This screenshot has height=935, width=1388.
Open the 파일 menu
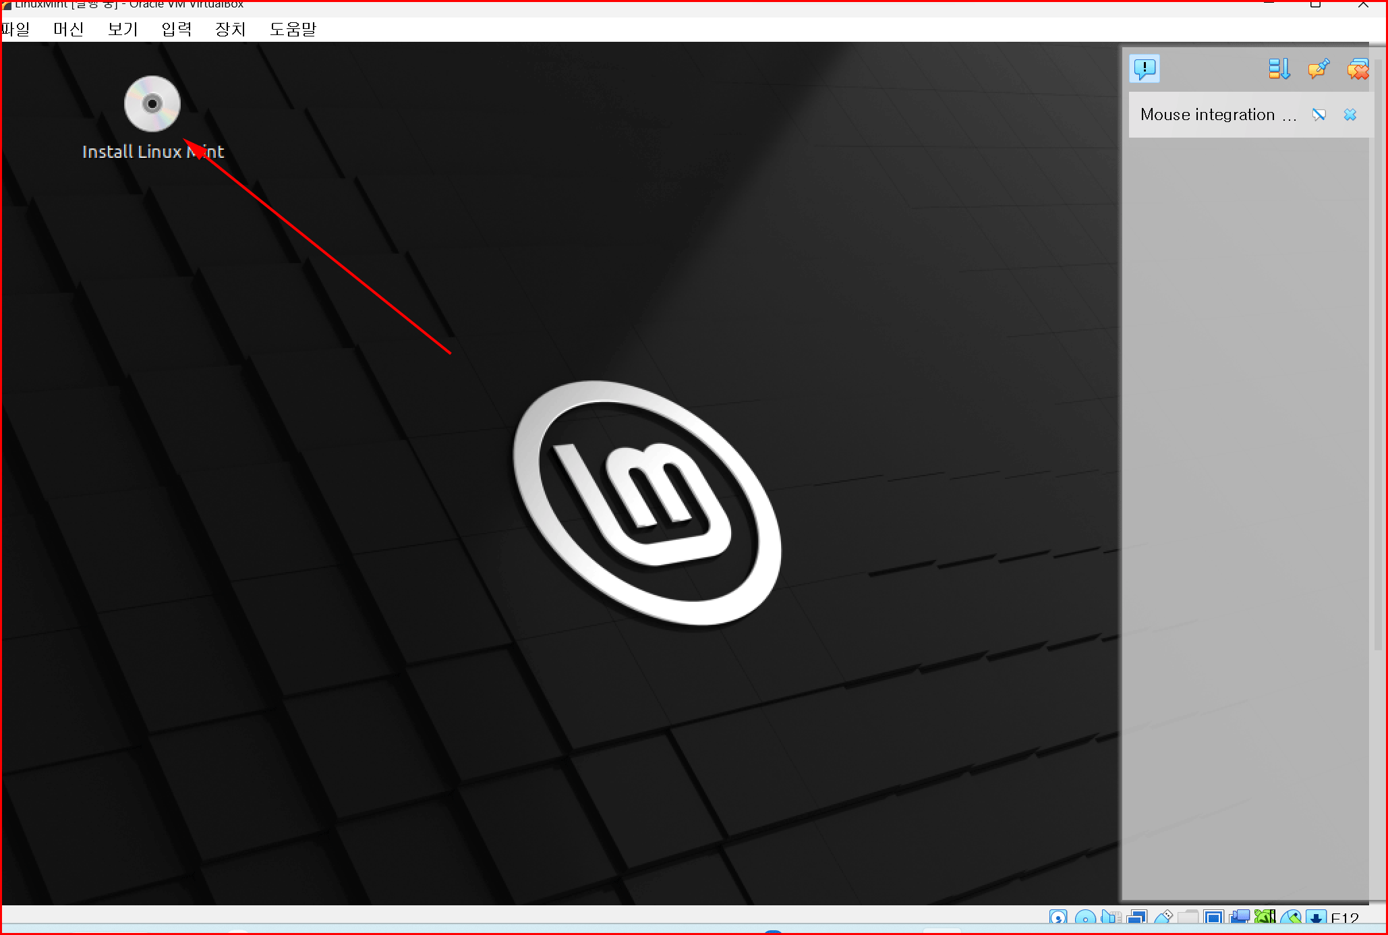coord(15,29)
